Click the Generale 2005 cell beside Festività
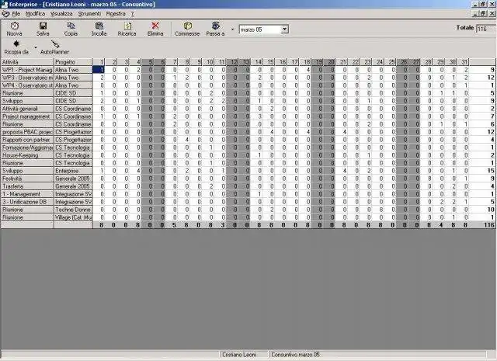Viewport: 497px width, 361px height. click(73, 179)
